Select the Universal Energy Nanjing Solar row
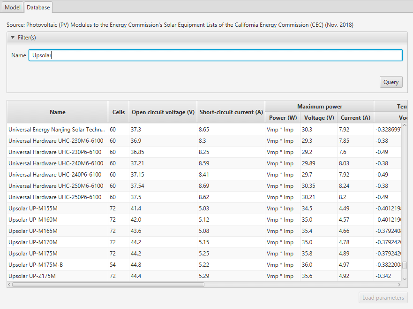The height and width of the screenshot is (309, 413). (204, 129)
